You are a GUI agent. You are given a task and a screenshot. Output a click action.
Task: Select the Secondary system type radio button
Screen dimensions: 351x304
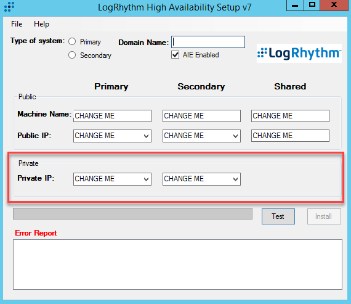72,55
